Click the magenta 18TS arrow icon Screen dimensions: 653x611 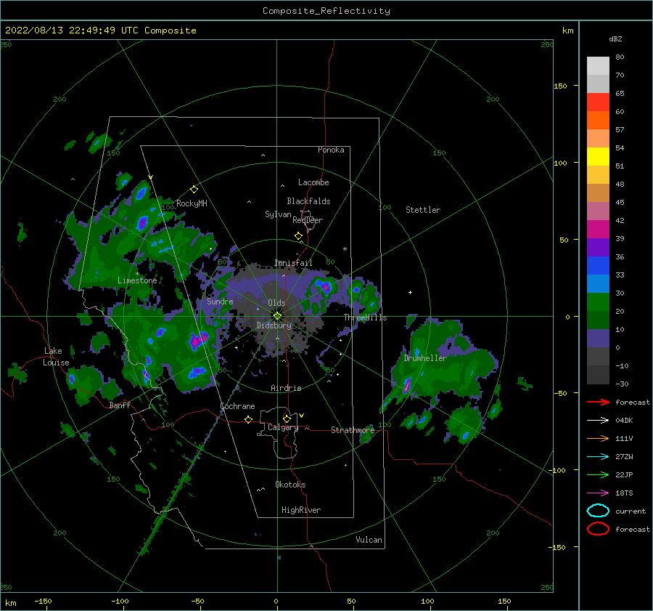(598, 493)
